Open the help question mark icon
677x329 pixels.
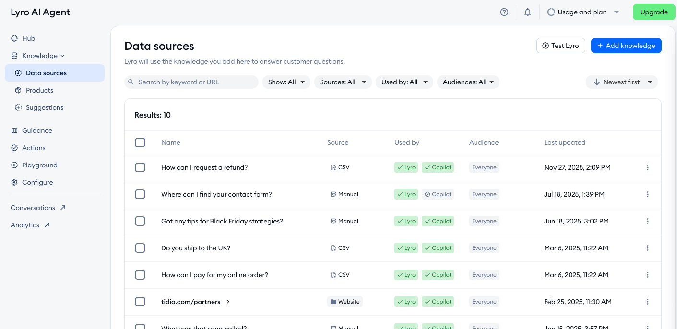pos(504,12)
